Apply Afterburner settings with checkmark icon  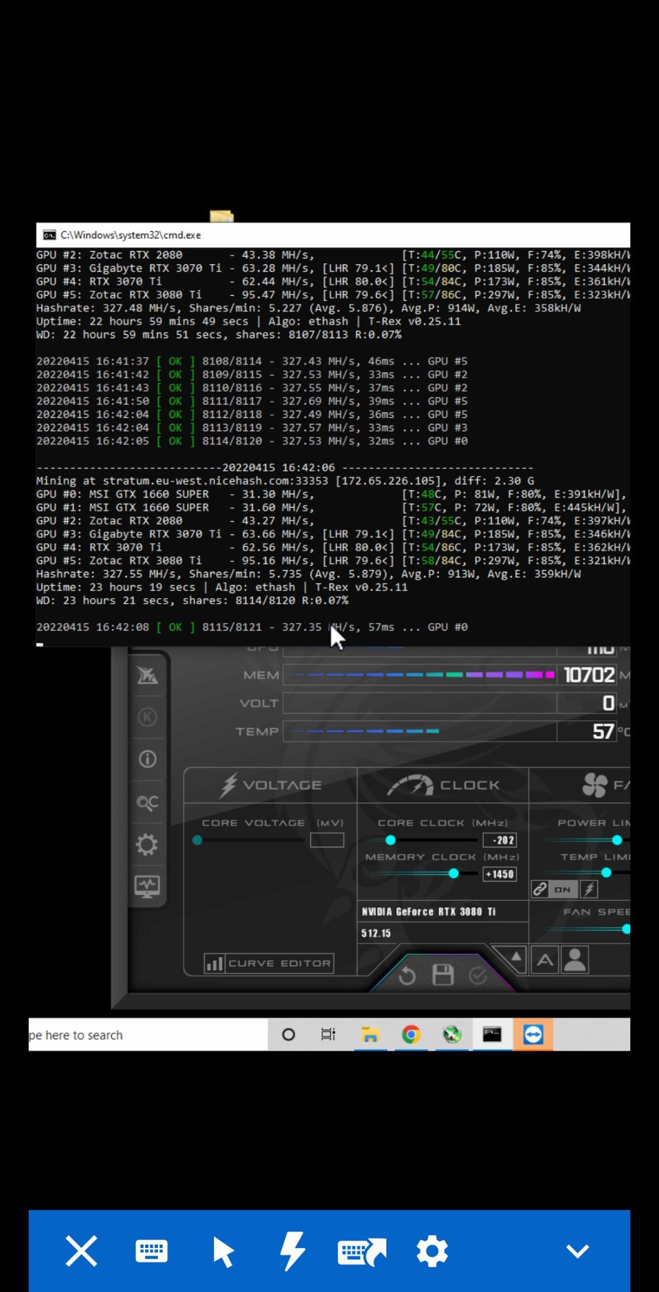(478, 976)
